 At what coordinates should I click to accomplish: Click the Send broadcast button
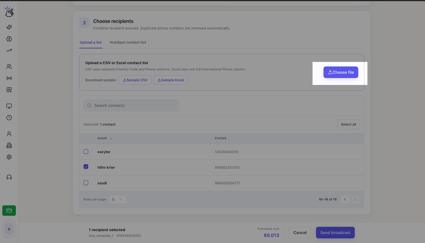click(335, 233)
